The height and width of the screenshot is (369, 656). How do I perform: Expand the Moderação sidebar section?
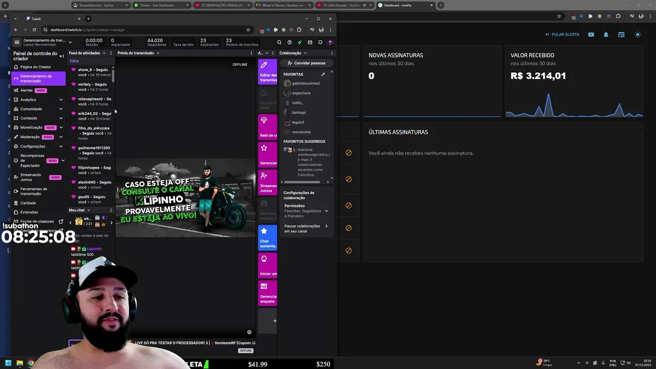tap(61, 137)
